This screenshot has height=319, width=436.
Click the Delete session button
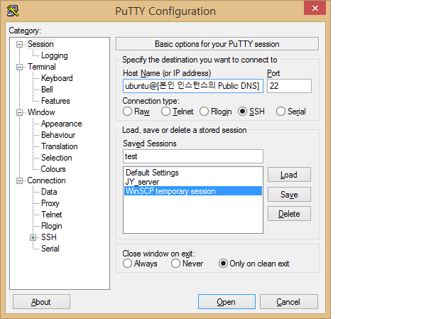point(289,214)
